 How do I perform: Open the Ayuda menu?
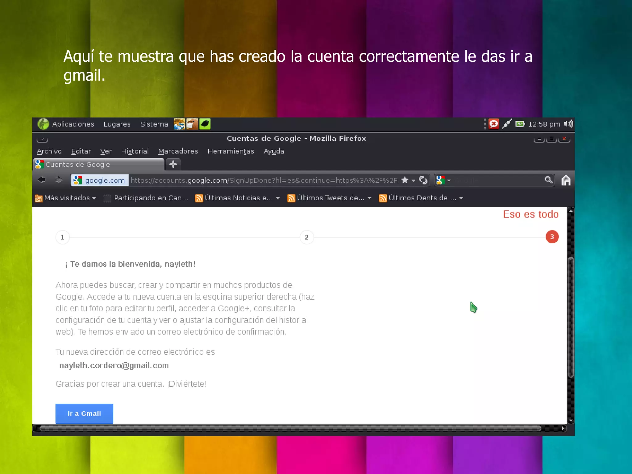point(274,151)
